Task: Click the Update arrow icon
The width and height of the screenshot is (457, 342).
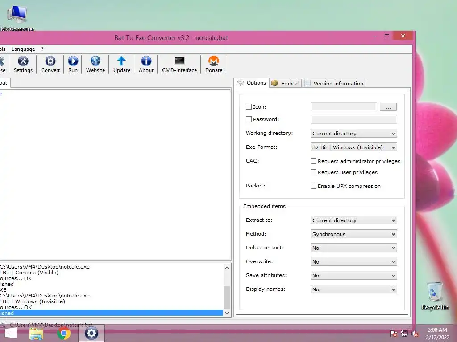Action: coord(121,64)
